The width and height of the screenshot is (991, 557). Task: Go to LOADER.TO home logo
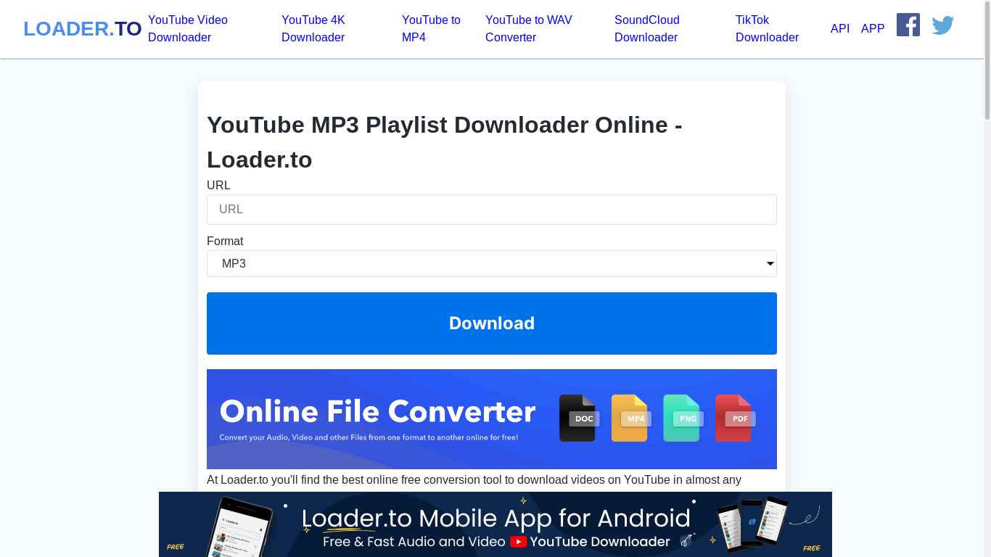click(x=83, y=29)
